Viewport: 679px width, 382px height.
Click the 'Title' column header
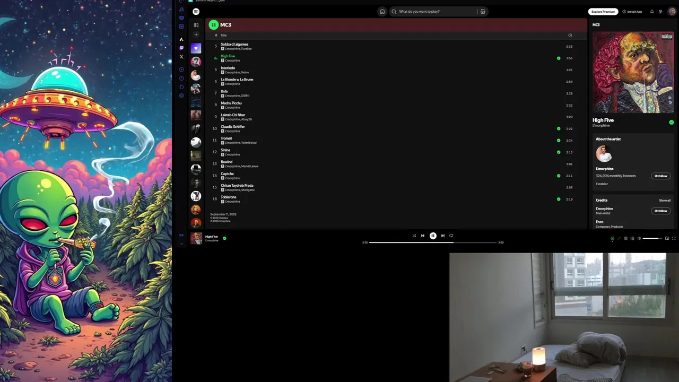click(223, 36)
